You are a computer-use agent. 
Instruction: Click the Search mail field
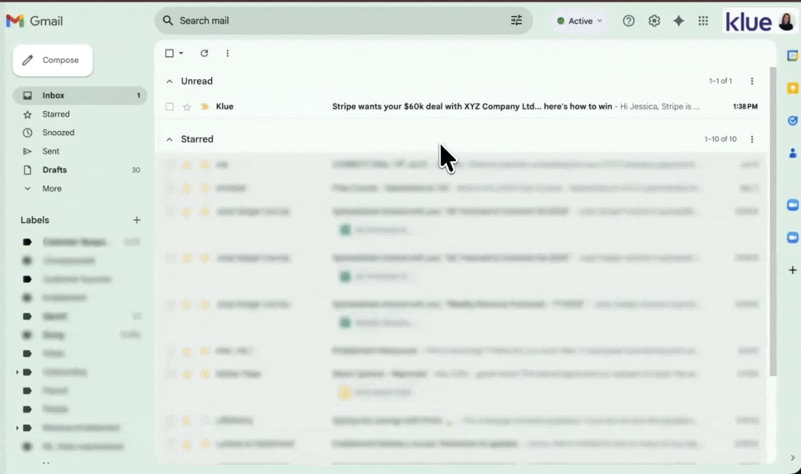point(343,20)
